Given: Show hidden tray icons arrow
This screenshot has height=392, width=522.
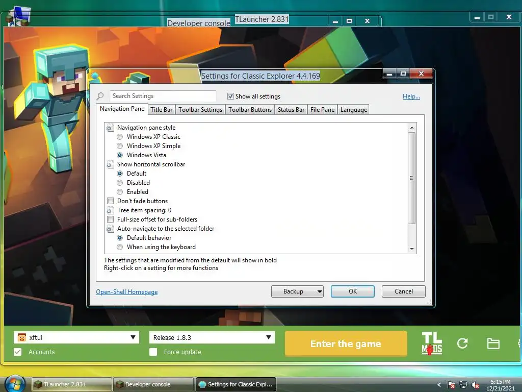Looking at the screenshot, I should pos(439,385).
